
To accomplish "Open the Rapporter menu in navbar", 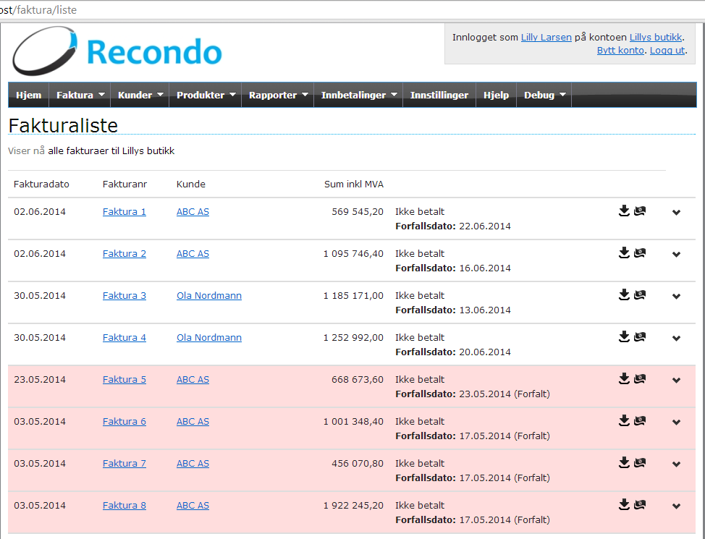I will [x=278, y=95].
